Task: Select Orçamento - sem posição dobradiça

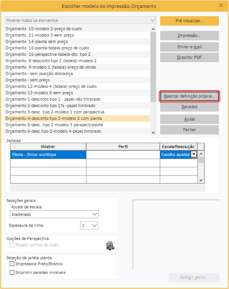Action: point(77,73)
